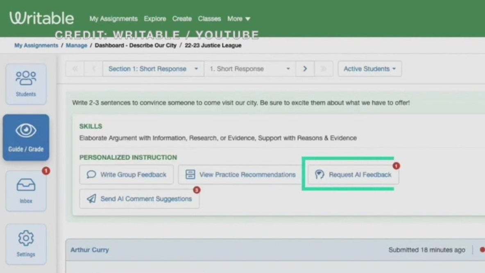Expand the Active Students filter dropdown
The width and height of the screenshot is (485, 273).
[369, 69]
